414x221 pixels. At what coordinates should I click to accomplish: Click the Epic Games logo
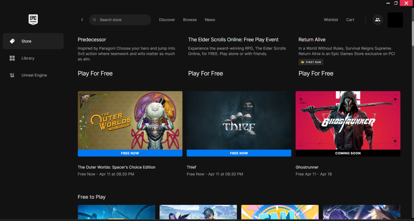[x=33, y=20]
